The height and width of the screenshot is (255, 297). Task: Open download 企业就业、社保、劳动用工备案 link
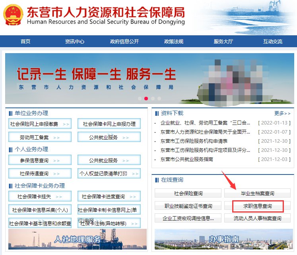point(205,123)
